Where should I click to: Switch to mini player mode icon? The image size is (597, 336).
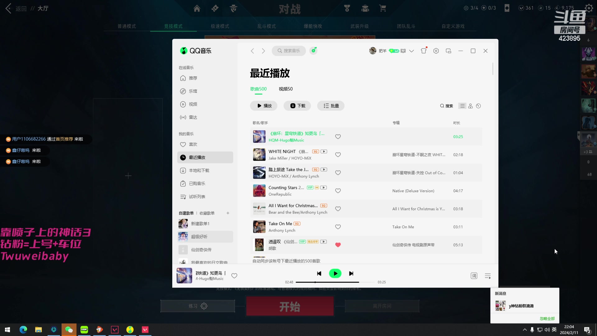(448, 51)
